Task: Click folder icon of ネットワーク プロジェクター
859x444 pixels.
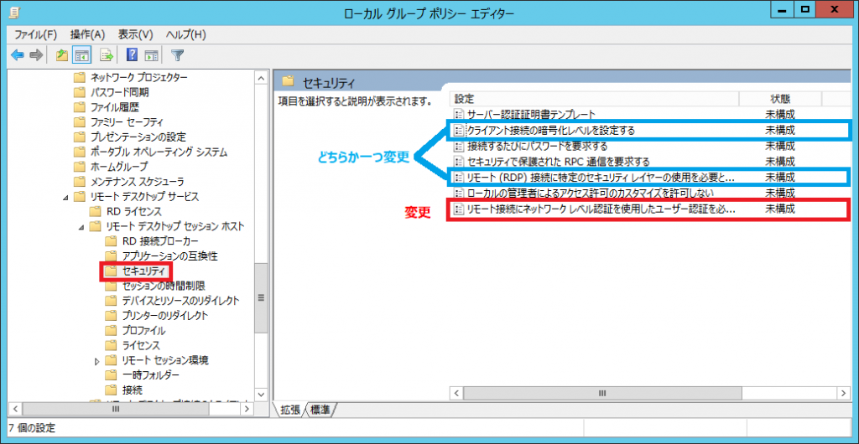Action: click(80, 77)
